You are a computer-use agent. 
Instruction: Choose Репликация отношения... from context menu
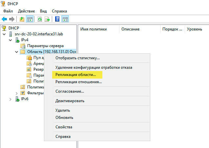(97, 82)
